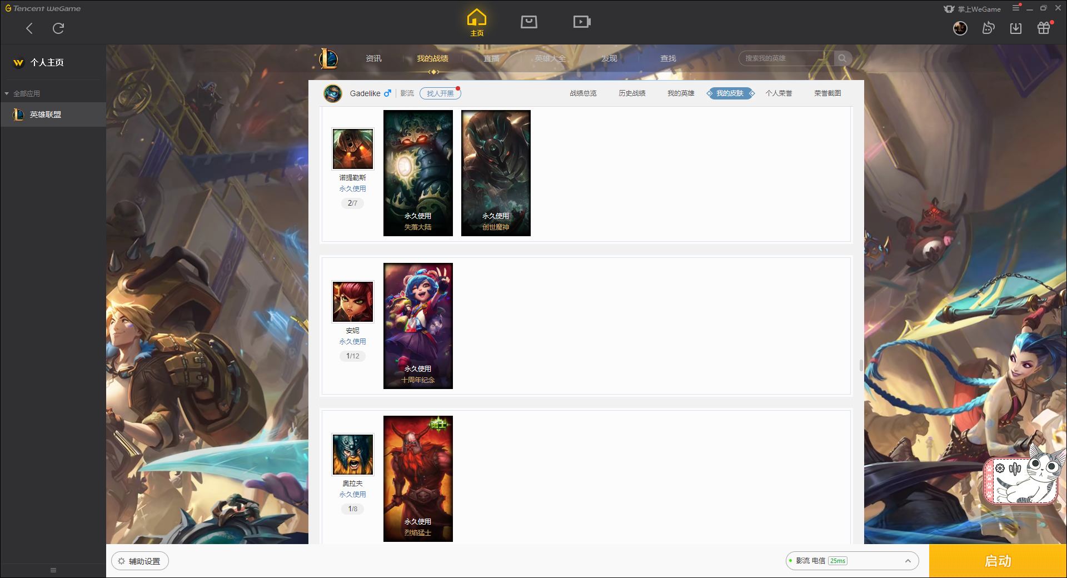1067x578 pixels.
Task: Open the friends chat icon
Action: [x=988, y=28]
